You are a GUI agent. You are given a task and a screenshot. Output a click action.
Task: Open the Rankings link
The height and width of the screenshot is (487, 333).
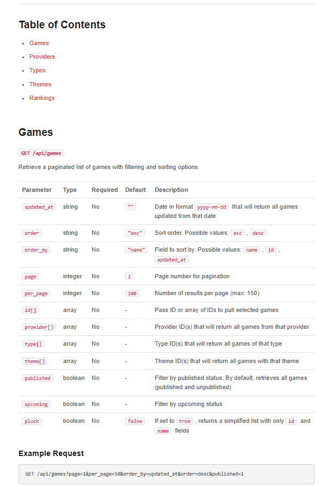[x=41, y=98]
